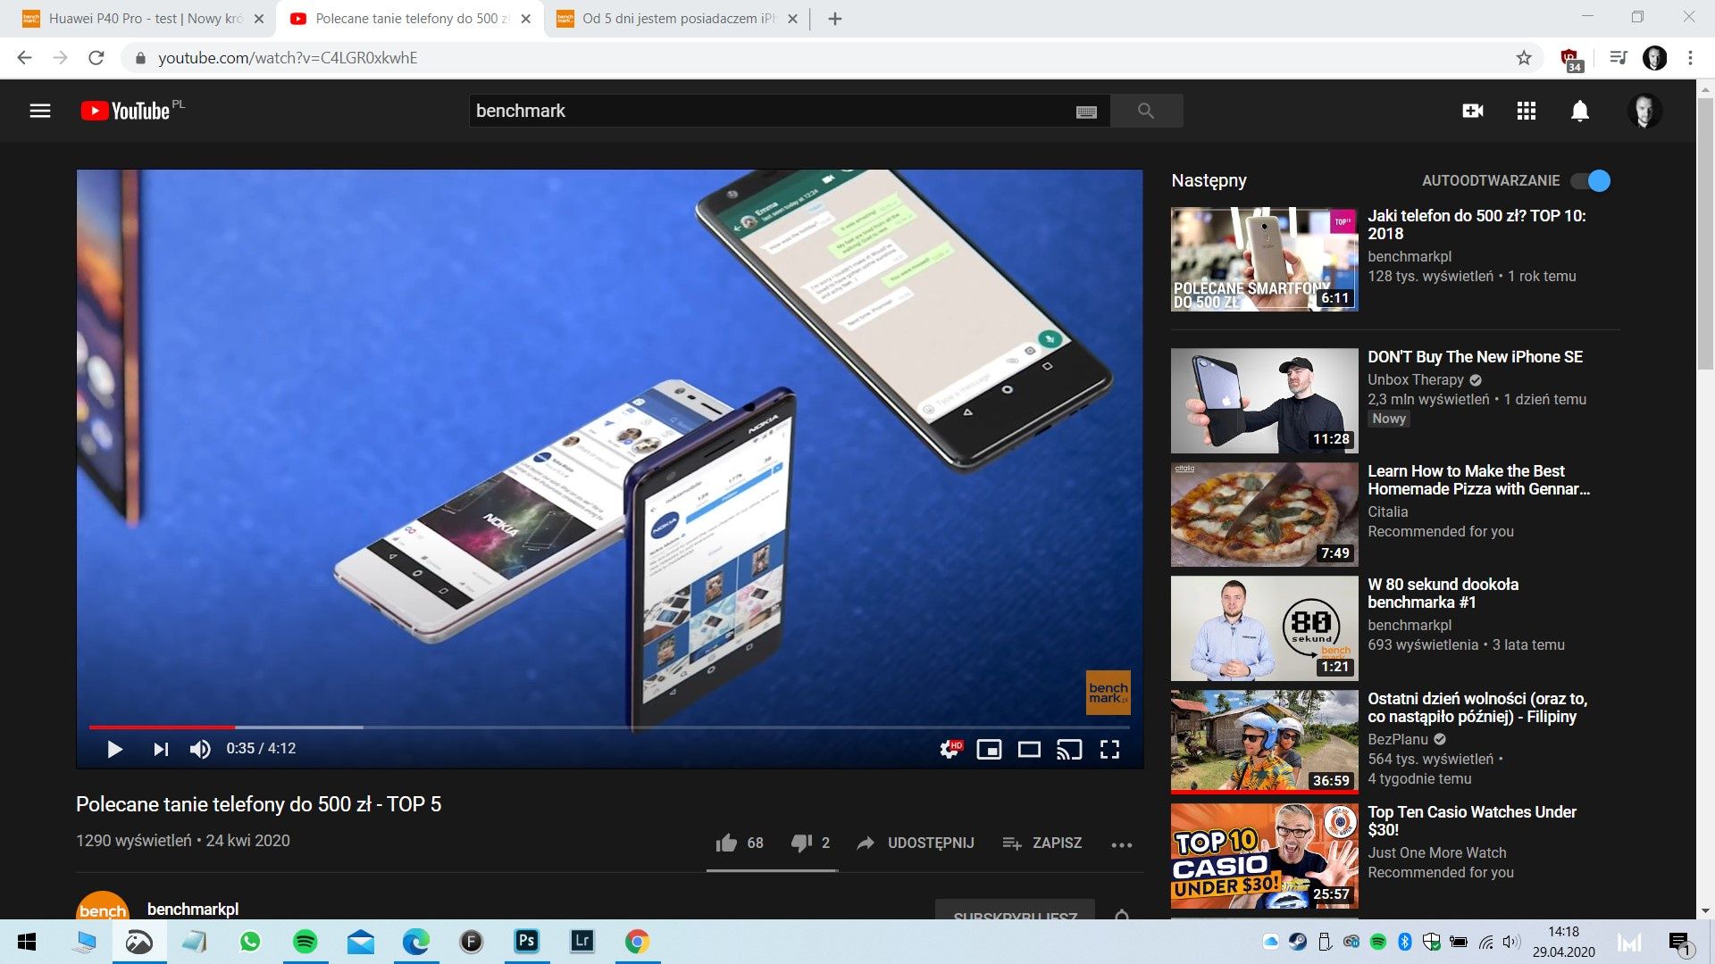The height and width of the screenshot is (964, 1715).
Task: Open a new browser tab
Action: point(835,19)
